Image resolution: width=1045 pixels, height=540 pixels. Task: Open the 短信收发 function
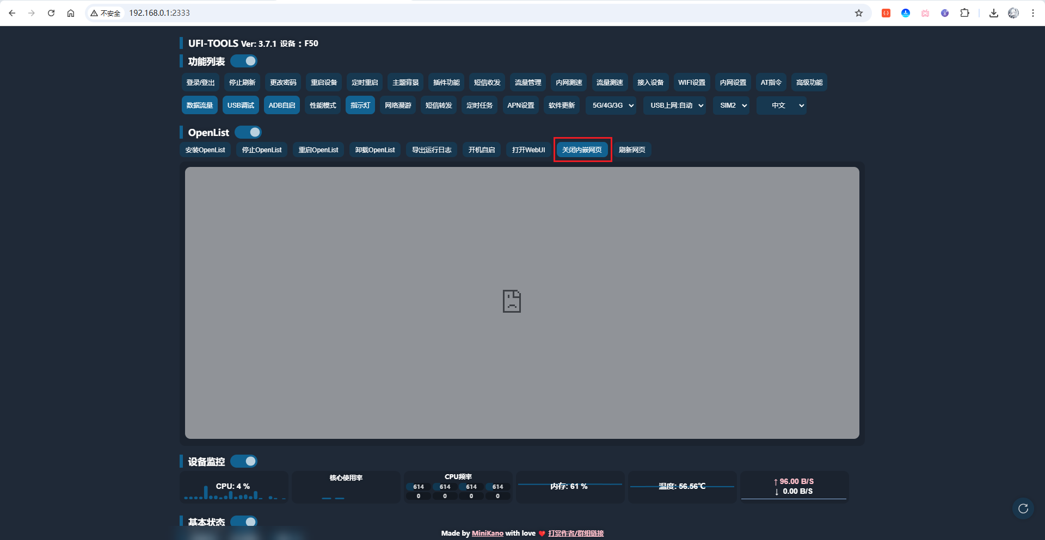[x=487, y=83]
